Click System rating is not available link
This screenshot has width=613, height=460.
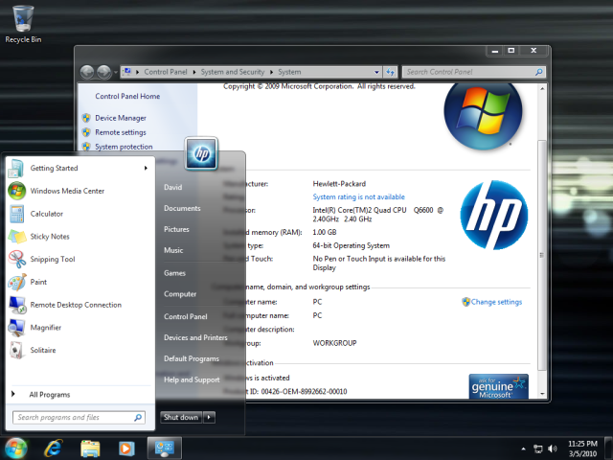click(x=358, y=197)
